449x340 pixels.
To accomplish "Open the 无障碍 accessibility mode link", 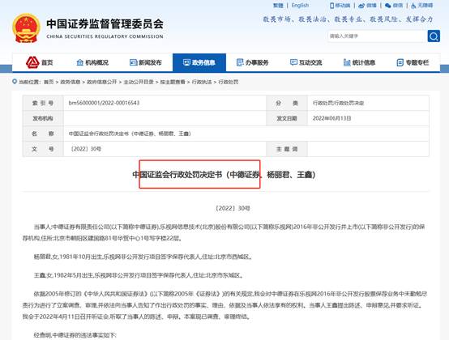I will click(422, 6).
